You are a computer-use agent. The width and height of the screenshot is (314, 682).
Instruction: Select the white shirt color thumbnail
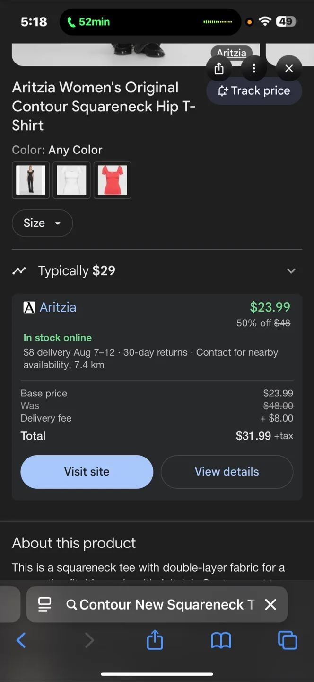[x=71, y=180]
